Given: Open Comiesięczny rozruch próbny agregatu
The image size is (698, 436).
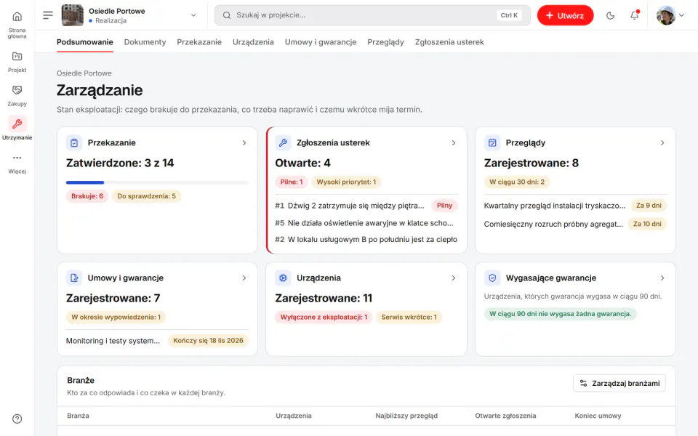Looking at the screenshot, I should tap(553, 224).
